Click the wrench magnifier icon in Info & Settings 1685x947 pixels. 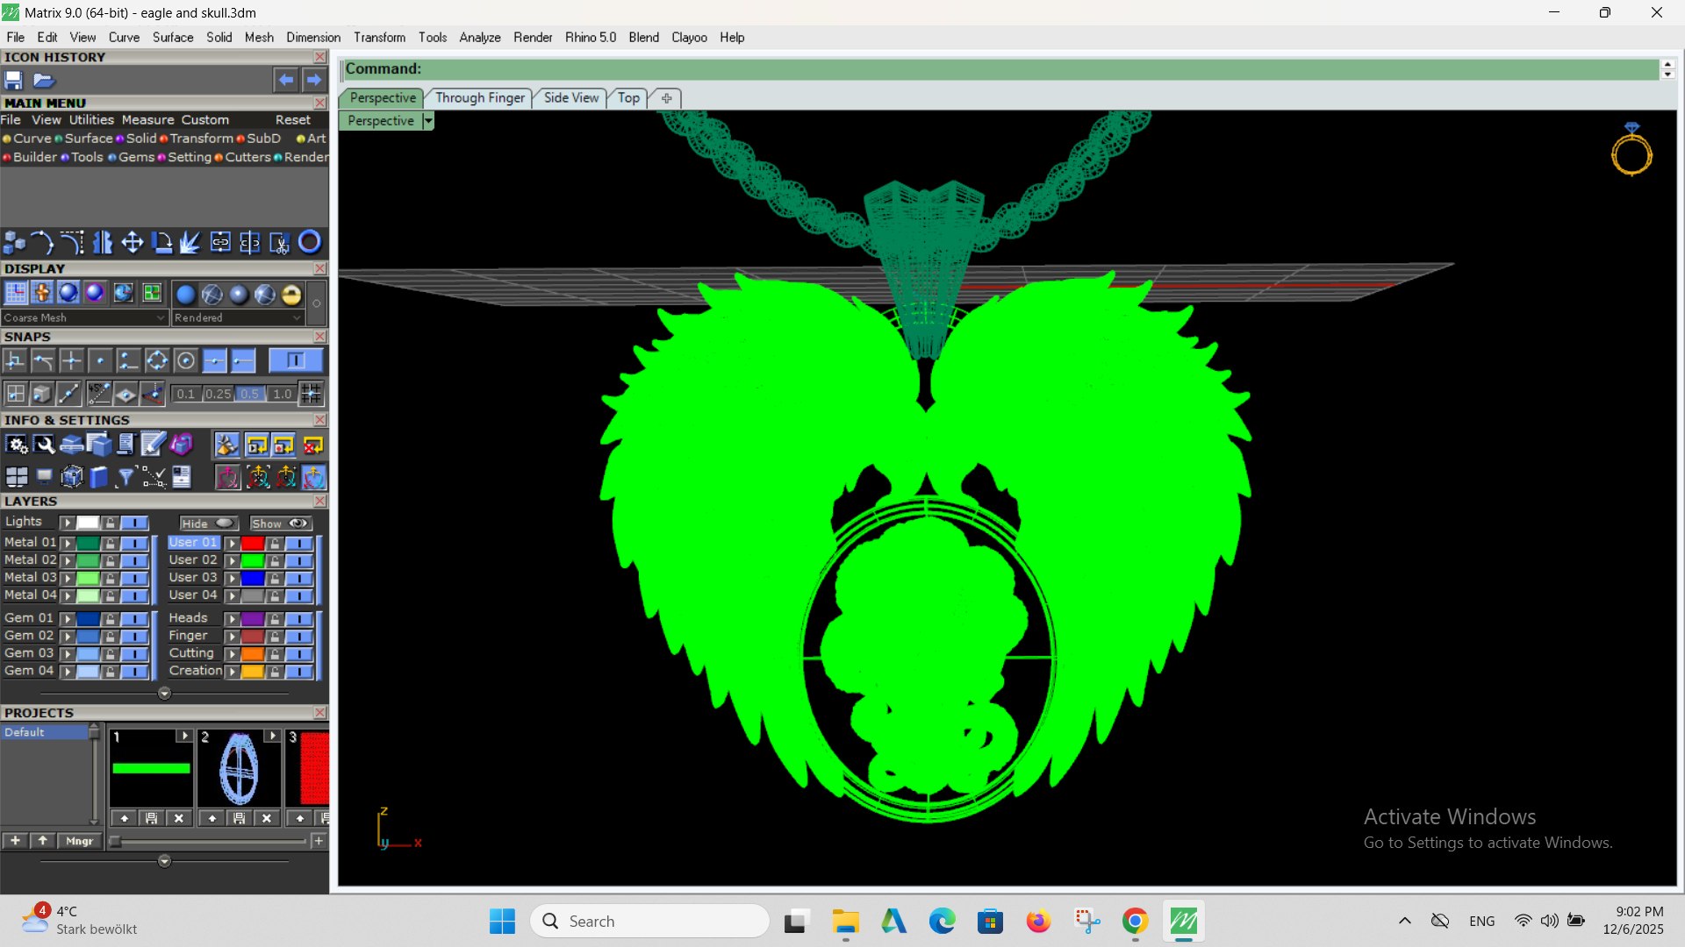44,445
